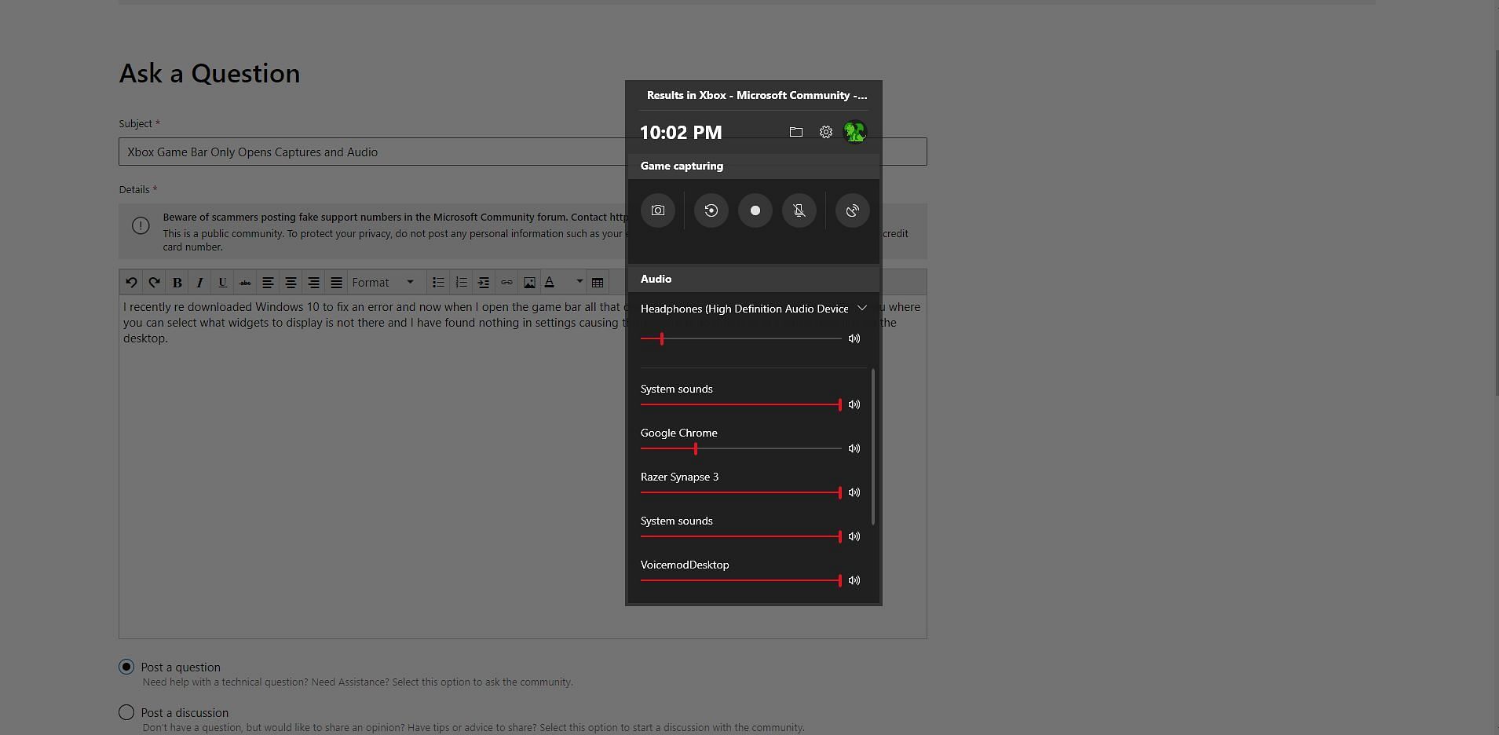Viewport: 1499px width, 735px height.
Task: Click the start broadcasting button
Action: pos(852,210)
